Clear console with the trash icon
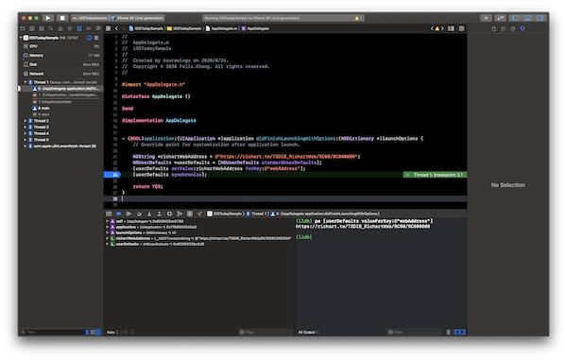Viewport: 567px width, 360px height. tap(448, 332)
